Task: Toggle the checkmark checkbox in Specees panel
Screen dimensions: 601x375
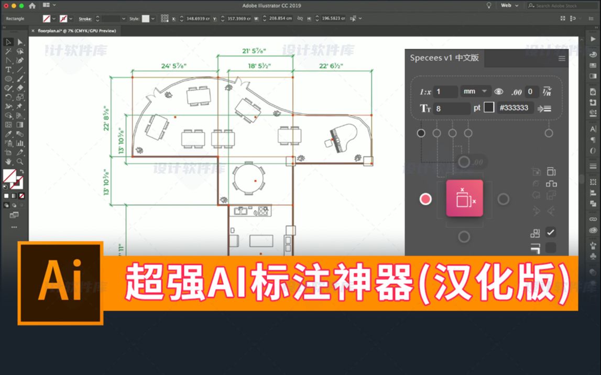Action: click(x=550, y=232)
